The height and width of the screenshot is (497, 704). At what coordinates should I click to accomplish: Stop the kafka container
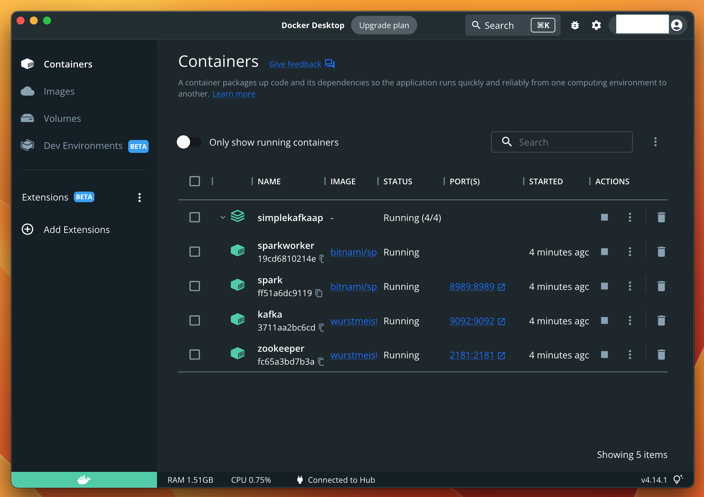pos(604,320)
